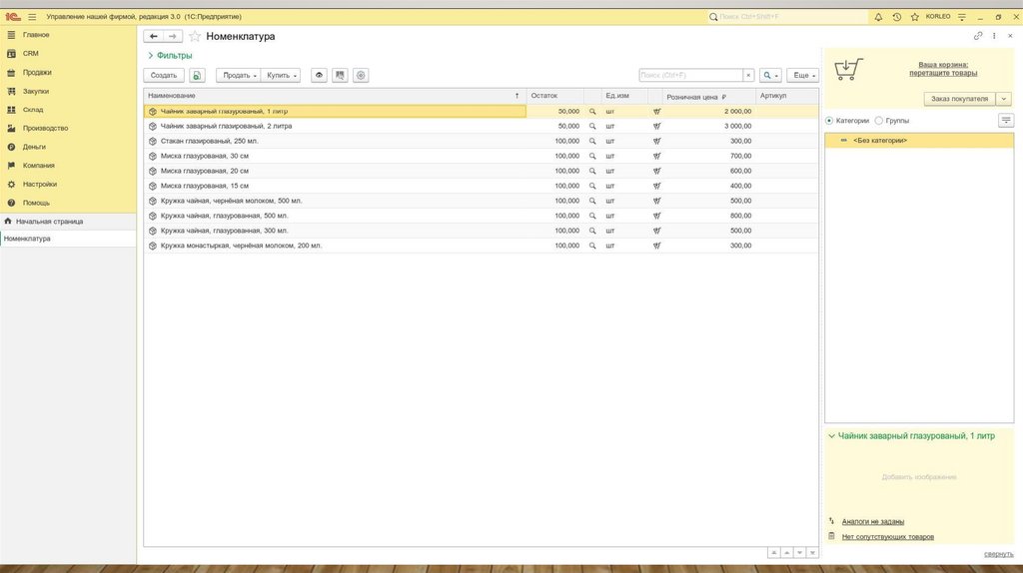
Task: Open the Склад section
Action: coord(33,110)
